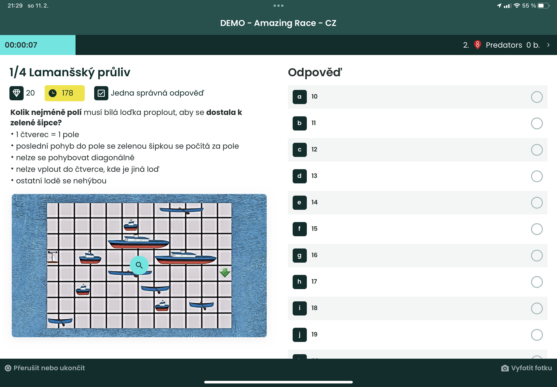557x387 pixels.
Task: Click the single-answer checkbox icon
Action: 101,93
